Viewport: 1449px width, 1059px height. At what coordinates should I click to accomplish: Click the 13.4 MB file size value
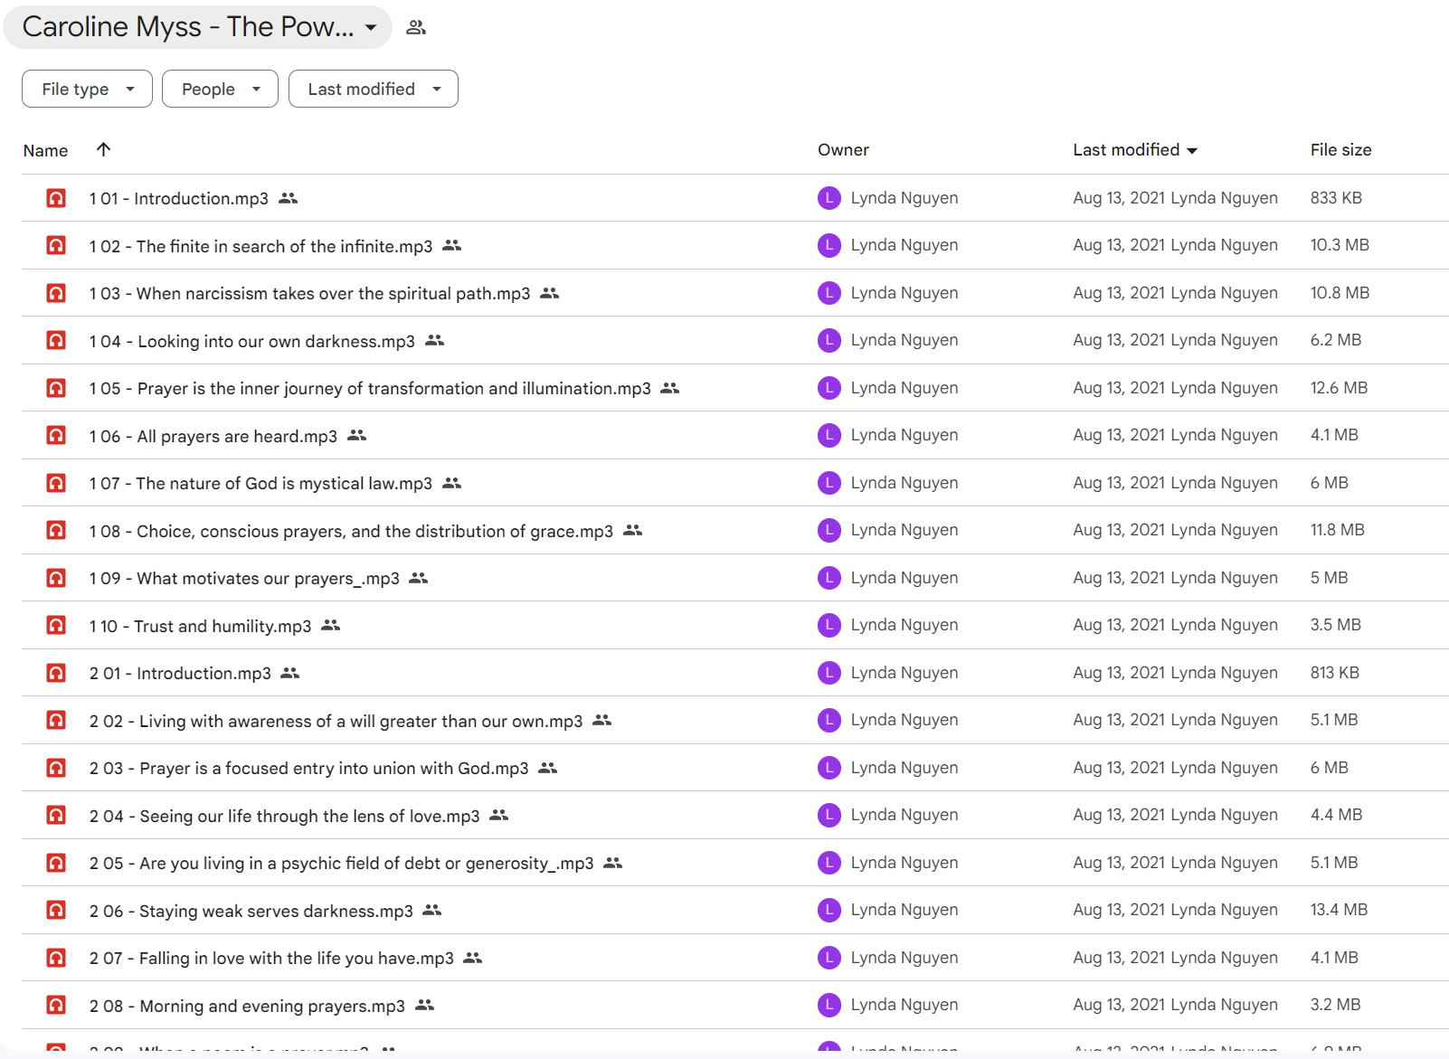(1339, 910)
